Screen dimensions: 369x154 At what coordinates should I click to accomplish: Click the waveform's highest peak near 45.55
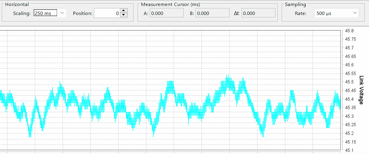(x=228, y=76)
